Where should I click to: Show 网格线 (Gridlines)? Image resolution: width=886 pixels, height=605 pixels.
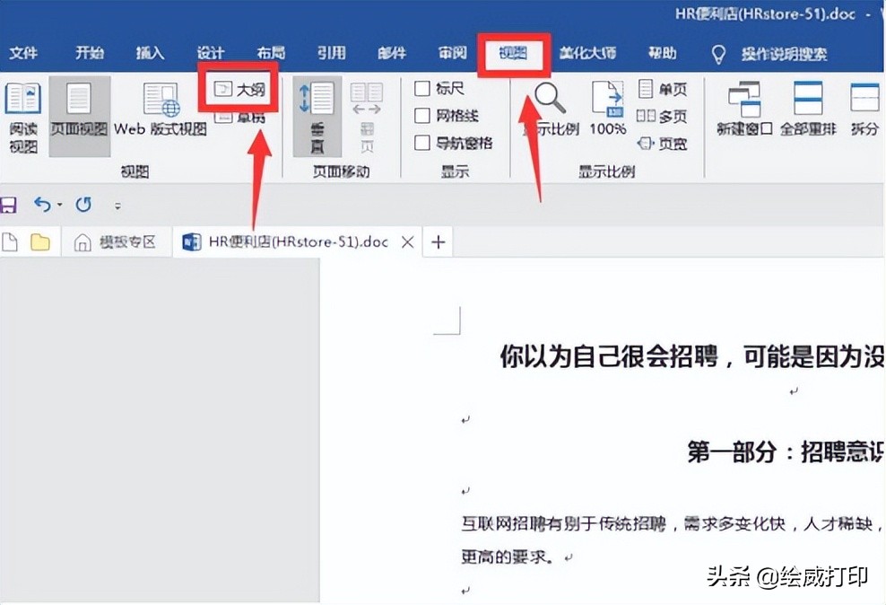pos(424,113)
